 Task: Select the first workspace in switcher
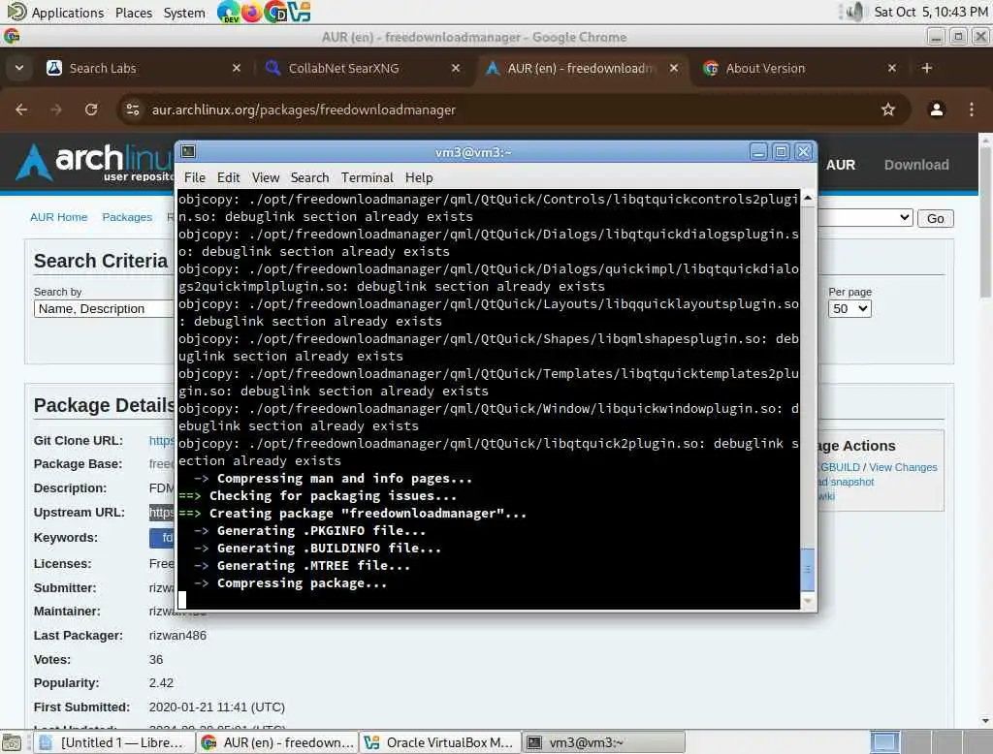click(884, 742)
